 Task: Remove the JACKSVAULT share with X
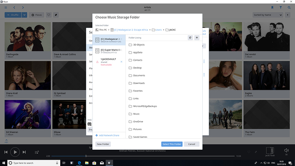[x=121, y=62]
